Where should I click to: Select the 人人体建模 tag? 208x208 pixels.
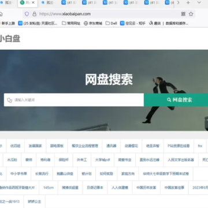(x=120, y=188)
